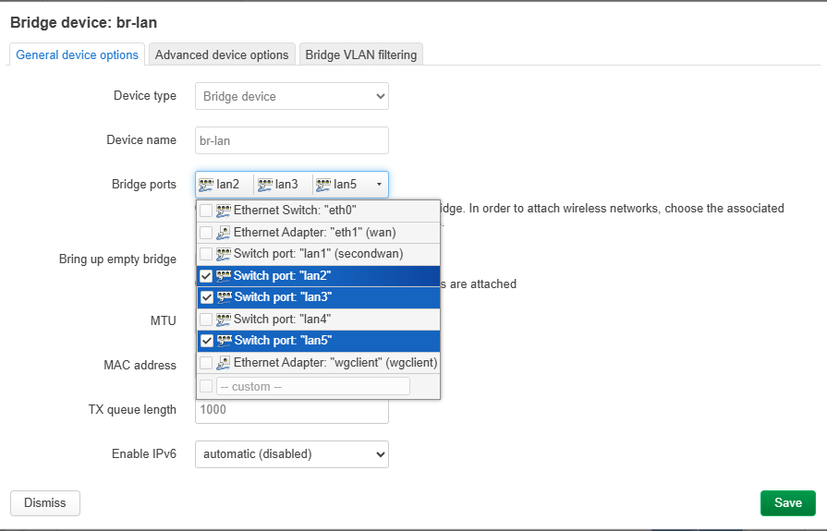Image resolution: width=827 pixels, height=531 pixels.
Task: Click the TX queue length field
Action: pos(292,410)
